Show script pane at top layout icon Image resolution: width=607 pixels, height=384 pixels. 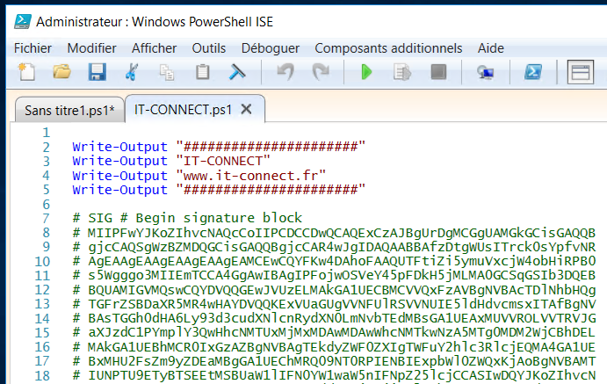581,72
